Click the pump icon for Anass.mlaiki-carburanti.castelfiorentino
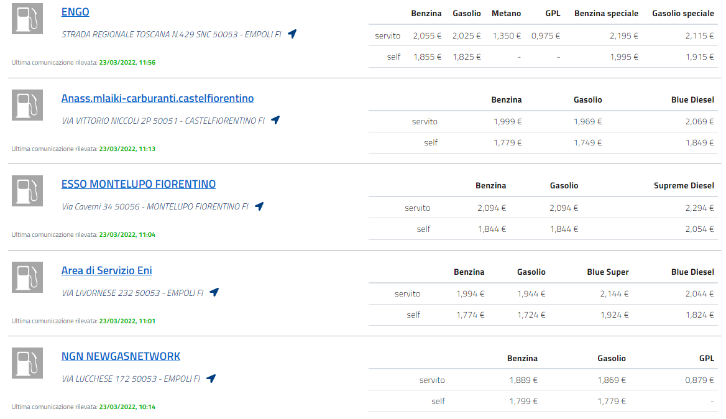Screen dimensions: 726x419 coord(27,105)
